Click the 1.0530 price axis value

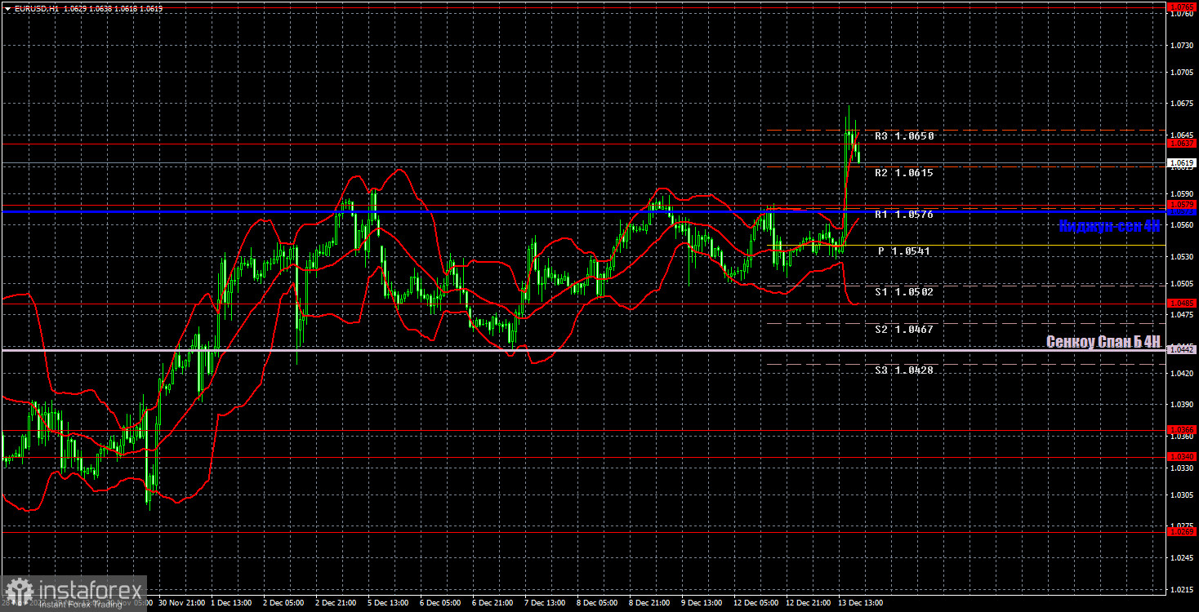(x=1181, y=256)
